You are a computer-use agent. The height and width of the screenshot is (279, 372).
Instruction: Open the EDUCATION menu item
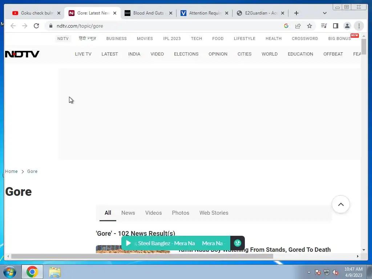300,54
